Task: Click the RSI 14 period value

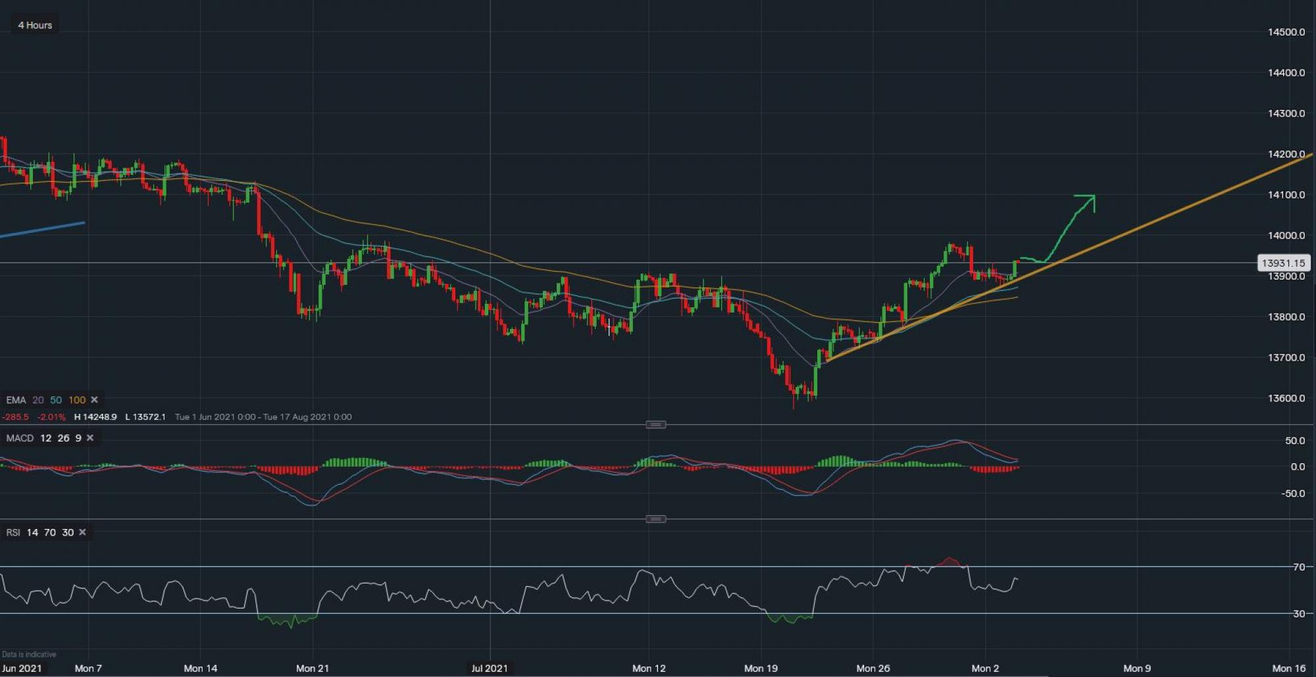Action: coord(32,532)
